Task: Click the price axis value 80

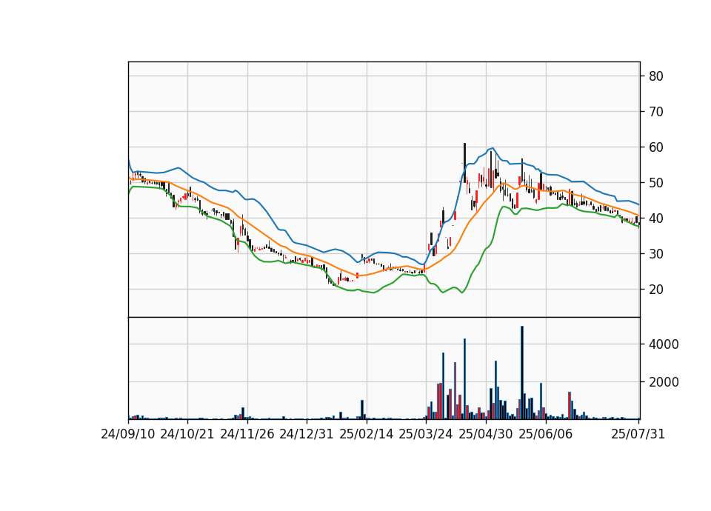Action: 656,76
